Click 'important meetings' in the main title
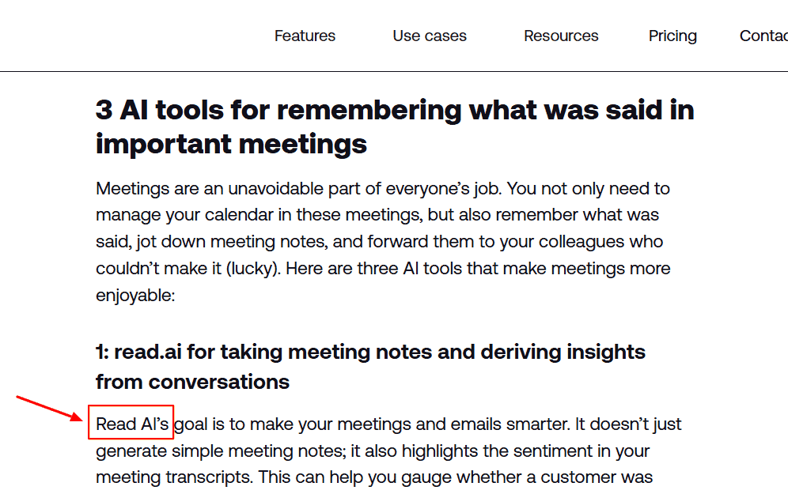 [231, 145]
